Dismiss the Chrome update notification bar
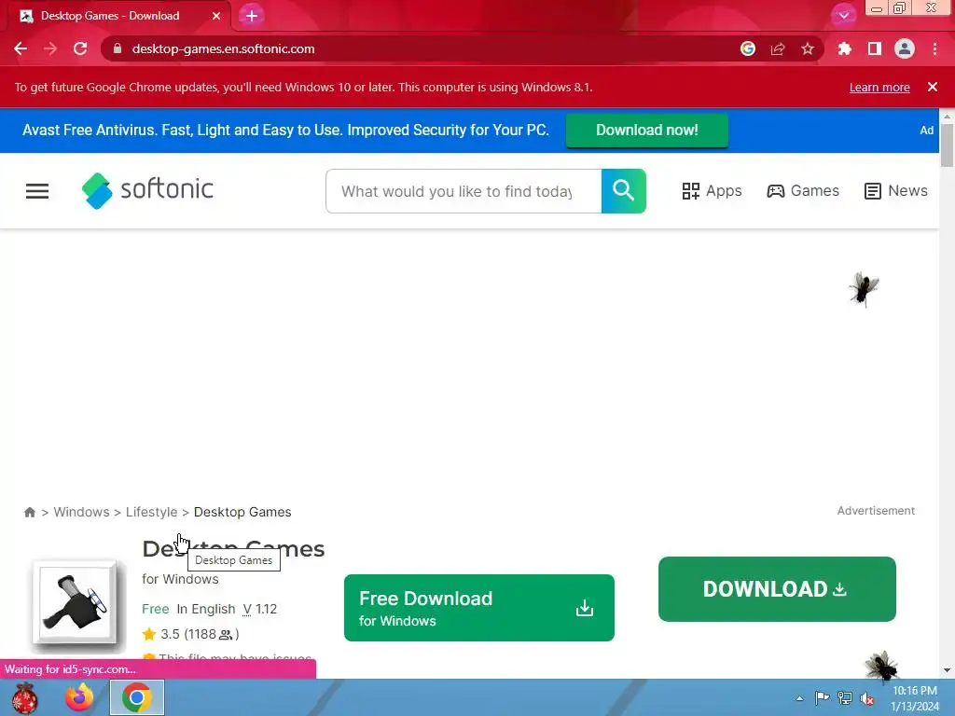The width and height of the screenshot is (955, 716). (933, 87)
